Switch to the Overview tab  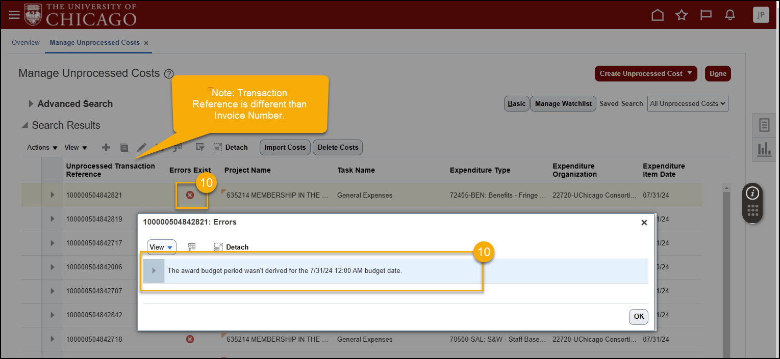click(x=26, y=43)
